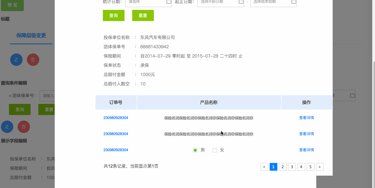Viewport: 375px width, 188px height.
Task: Click the background 查询 button under 团体保单号
Action: (x=20, y=109)
